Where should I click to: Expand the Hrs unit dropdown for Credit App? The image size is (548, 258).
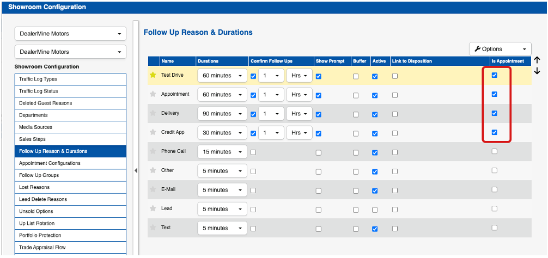click(x=299, y=133)
